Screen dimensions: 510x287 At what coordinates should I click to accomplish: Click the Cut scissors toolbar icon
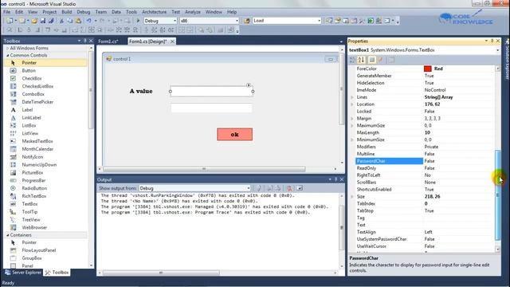coord(61,21)
